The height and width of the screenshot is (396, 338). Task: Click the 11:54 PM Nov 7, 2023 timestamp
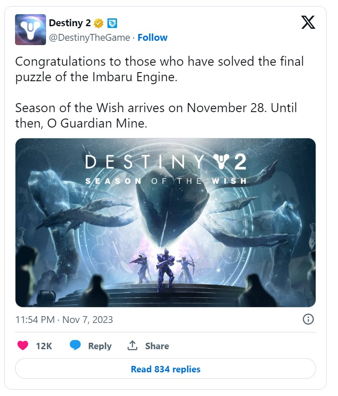[x=64, y=320]
